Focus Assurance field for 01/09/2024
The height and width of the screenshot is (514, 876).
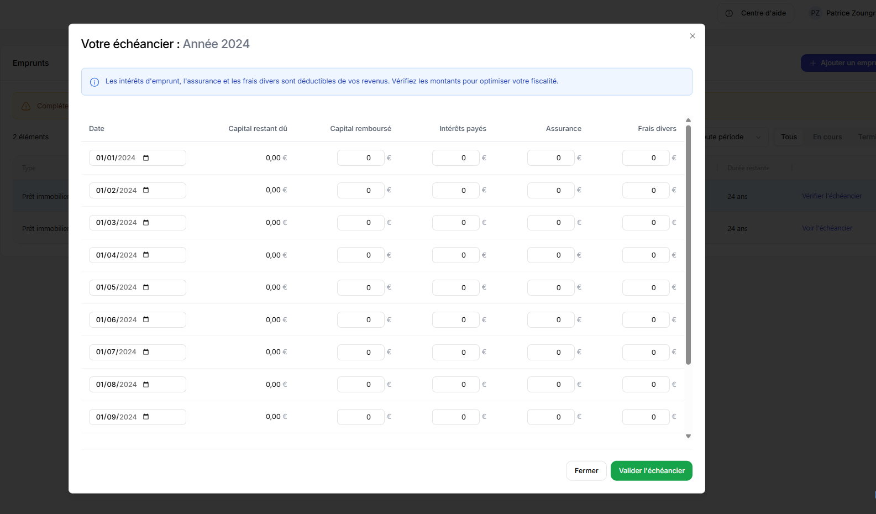[550, 417]
